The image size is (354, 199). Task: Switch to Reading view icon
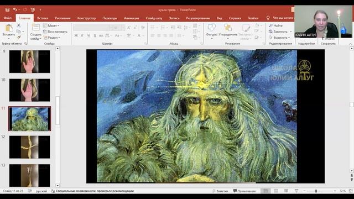286,191
